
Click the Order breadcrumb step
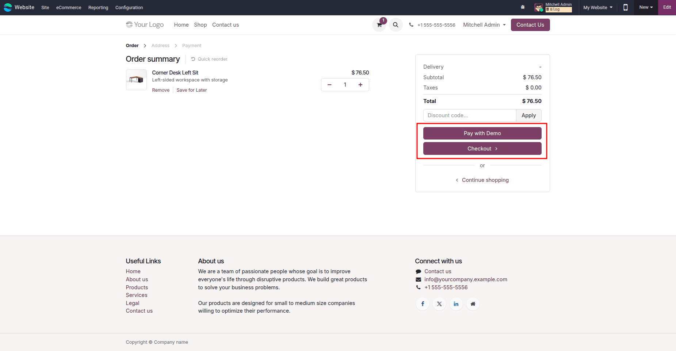pyautogui.click(x=132, y=46)
